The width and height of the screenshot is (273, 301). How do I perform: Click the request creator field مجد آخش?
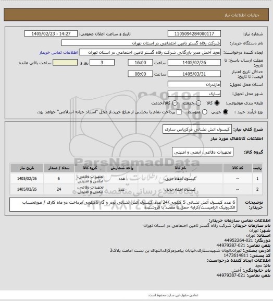150,52
